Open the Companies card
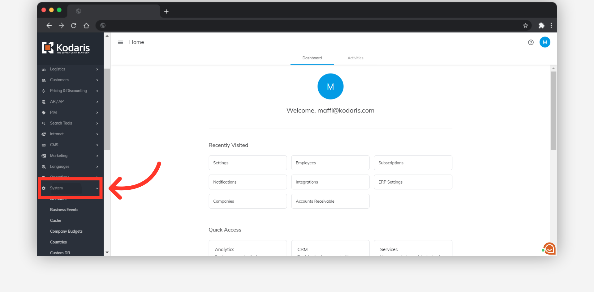The height and width of the screenshot is (292, 594). click(x=248, y=201)
